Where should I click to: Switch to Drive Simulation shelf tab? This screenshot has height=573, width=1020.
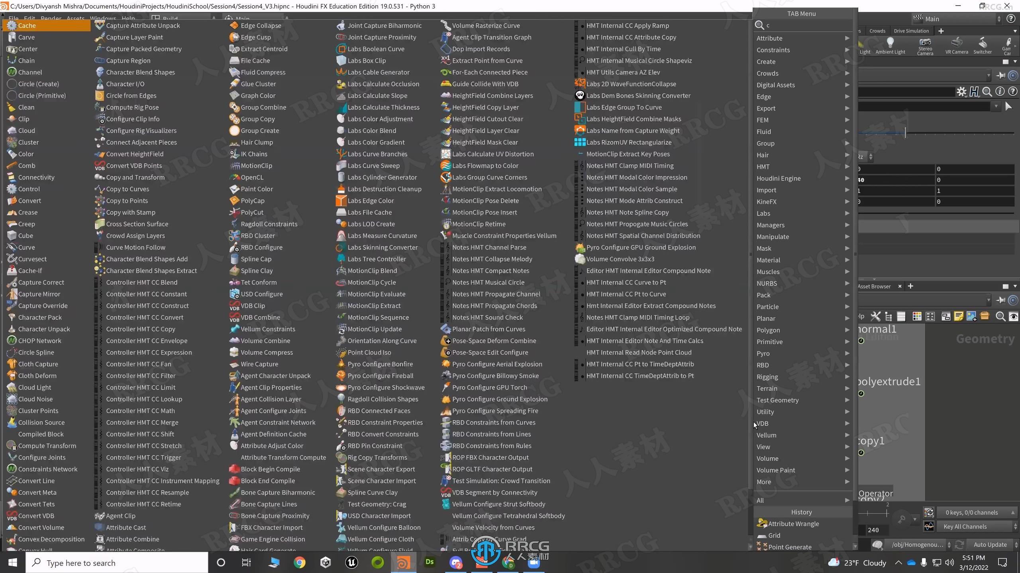[x=911, y=31]
